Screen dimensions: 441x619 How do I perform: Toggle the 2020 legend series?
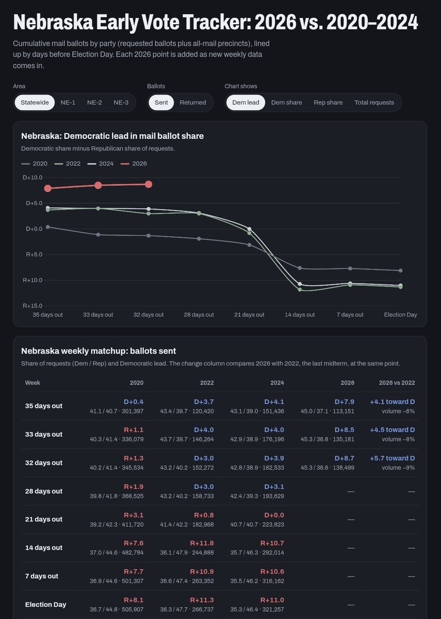(35, 164)
